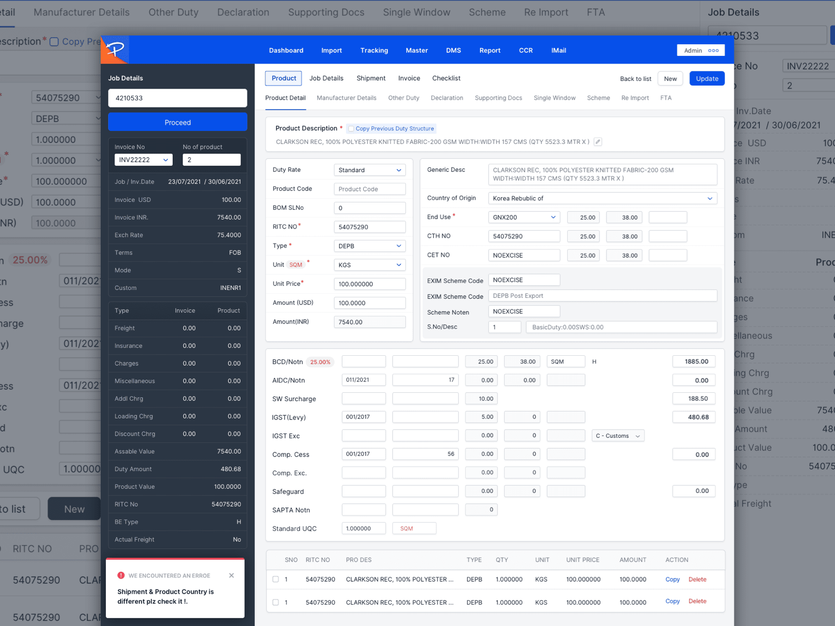Open the Invoice No INV22222 dropdown
835x626 pixels.
143,160
